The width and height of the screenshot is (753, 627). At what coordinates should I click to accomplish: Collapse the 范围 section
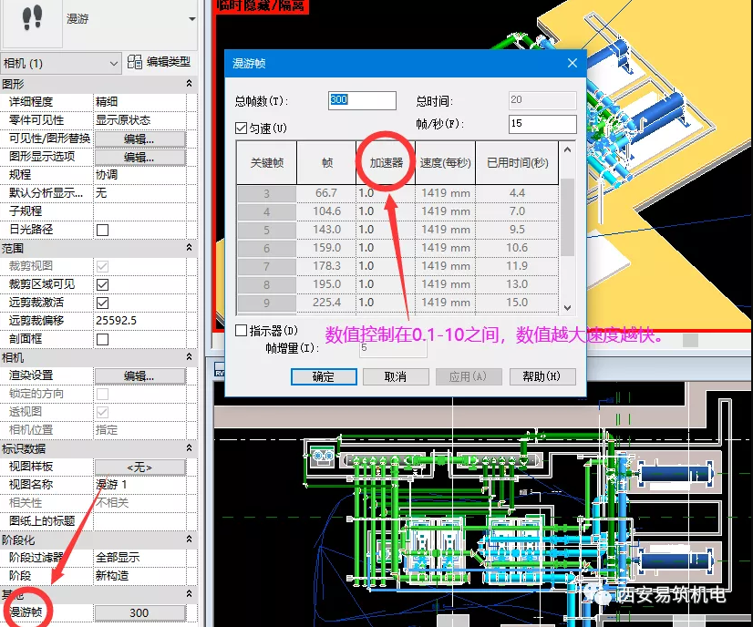pyautogui.click(x=190, y=247)
